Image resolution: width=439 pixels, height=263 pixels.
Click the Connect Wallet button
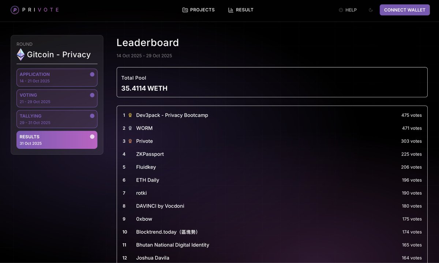(405, 10)
